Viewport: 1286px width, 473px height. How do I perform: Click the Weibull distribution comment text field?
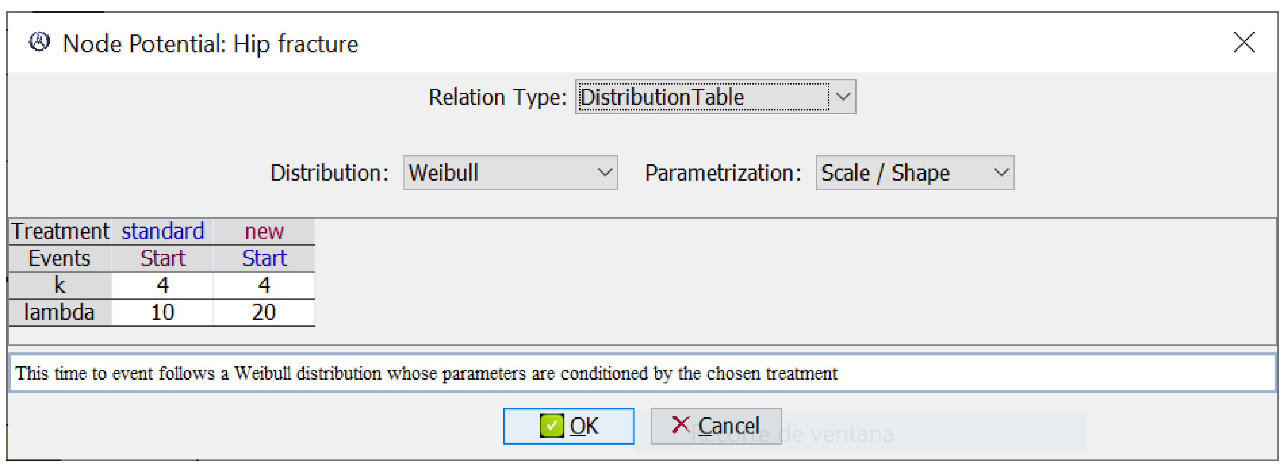[642, 373]
